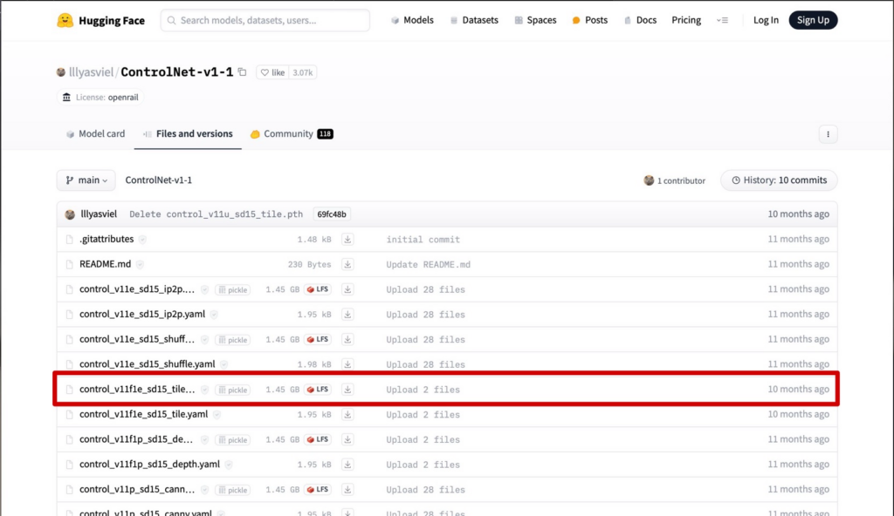Viewport: 894px width, 516px height.
Task: Click the pickle badge on the tile row
Action: pos(232,390)
